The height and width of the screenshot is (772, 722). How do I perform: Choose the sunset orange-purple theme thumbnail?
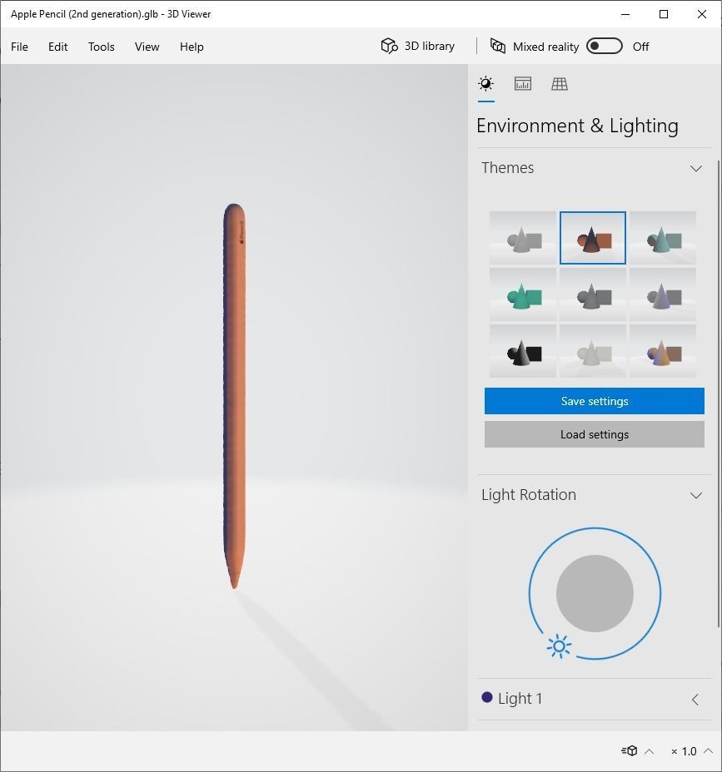(663, 351)
